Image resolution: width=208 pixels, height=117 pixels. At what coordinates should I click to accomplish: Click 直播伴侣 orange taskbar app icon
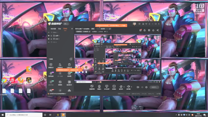(x=63, y=115)
